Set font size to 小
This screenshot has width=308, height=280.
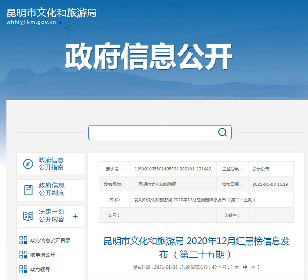point(253,267)
